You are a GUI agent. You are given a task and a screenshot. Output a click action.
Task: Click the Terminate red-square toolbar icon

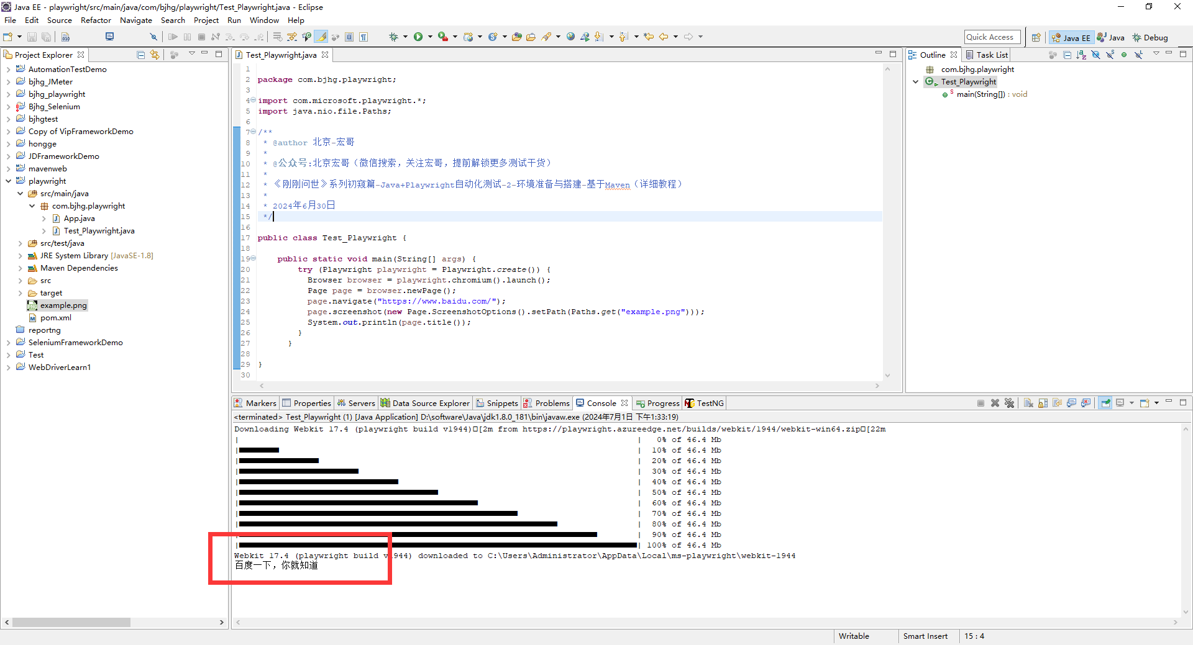[x=201, y=37]
